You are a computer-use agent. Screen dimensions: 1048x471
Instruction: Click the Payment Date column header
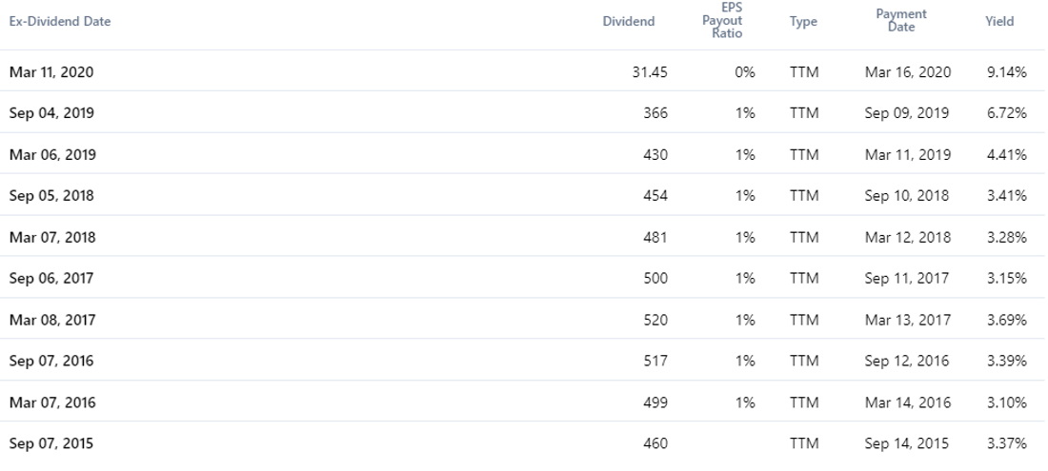pyautogui.click(x=901, y=21)
